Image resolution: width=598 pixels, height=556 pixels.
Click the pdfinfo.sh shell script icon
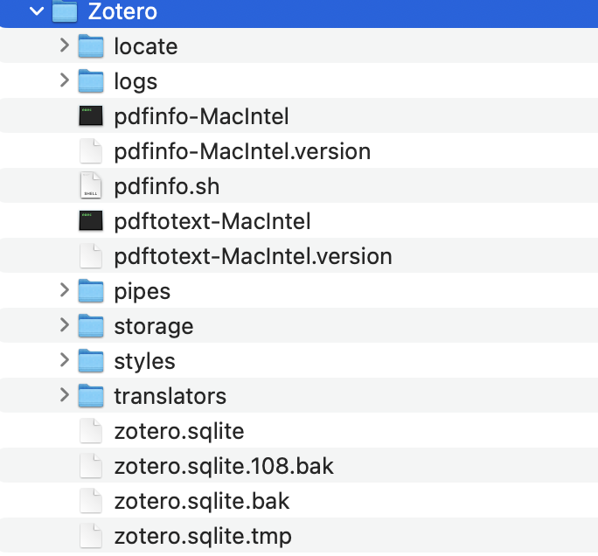91,185
